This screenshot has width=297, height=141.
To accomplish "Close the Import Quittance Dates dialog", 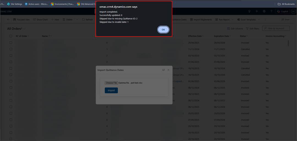I will coord(168,70).
